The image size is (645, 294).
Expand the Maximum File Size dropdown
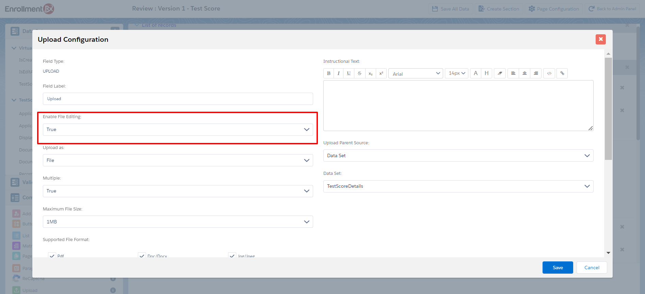178,222
